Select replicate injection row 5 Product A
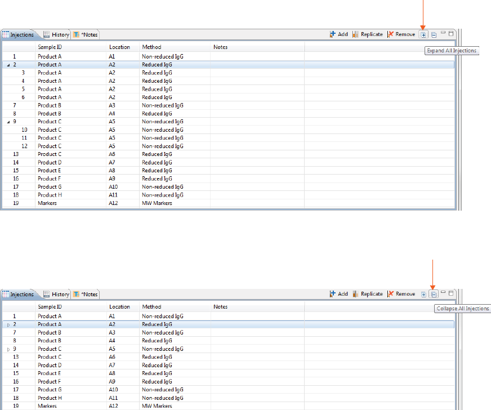This screenshot has height=410, width=491. click(229, 90)
